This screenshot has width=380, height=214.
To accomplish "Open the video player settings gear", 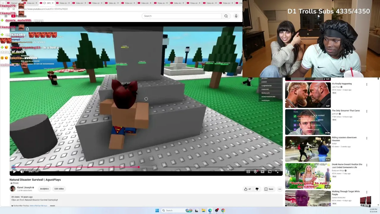I will (255, 171).
